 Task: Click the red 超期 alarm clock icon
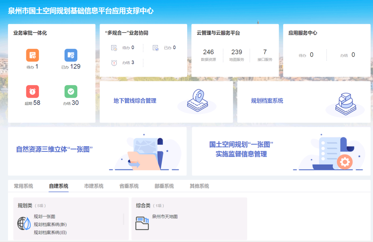tap(32, 91)
